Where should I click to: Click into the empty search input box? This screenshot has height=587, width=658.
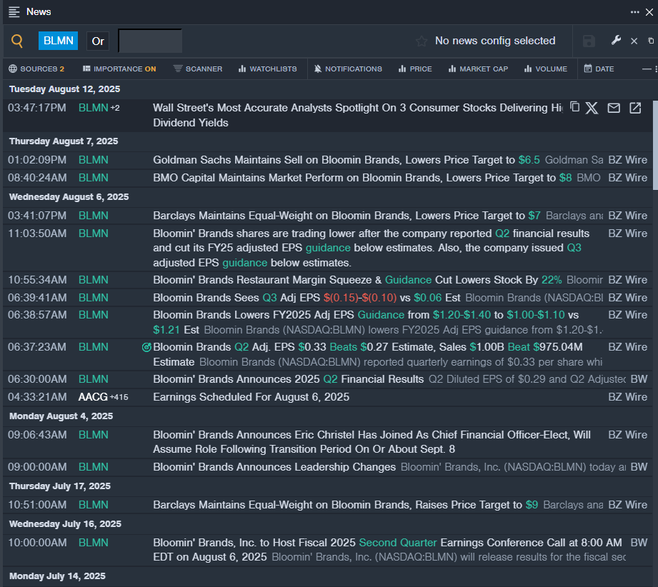pos(150,41)
